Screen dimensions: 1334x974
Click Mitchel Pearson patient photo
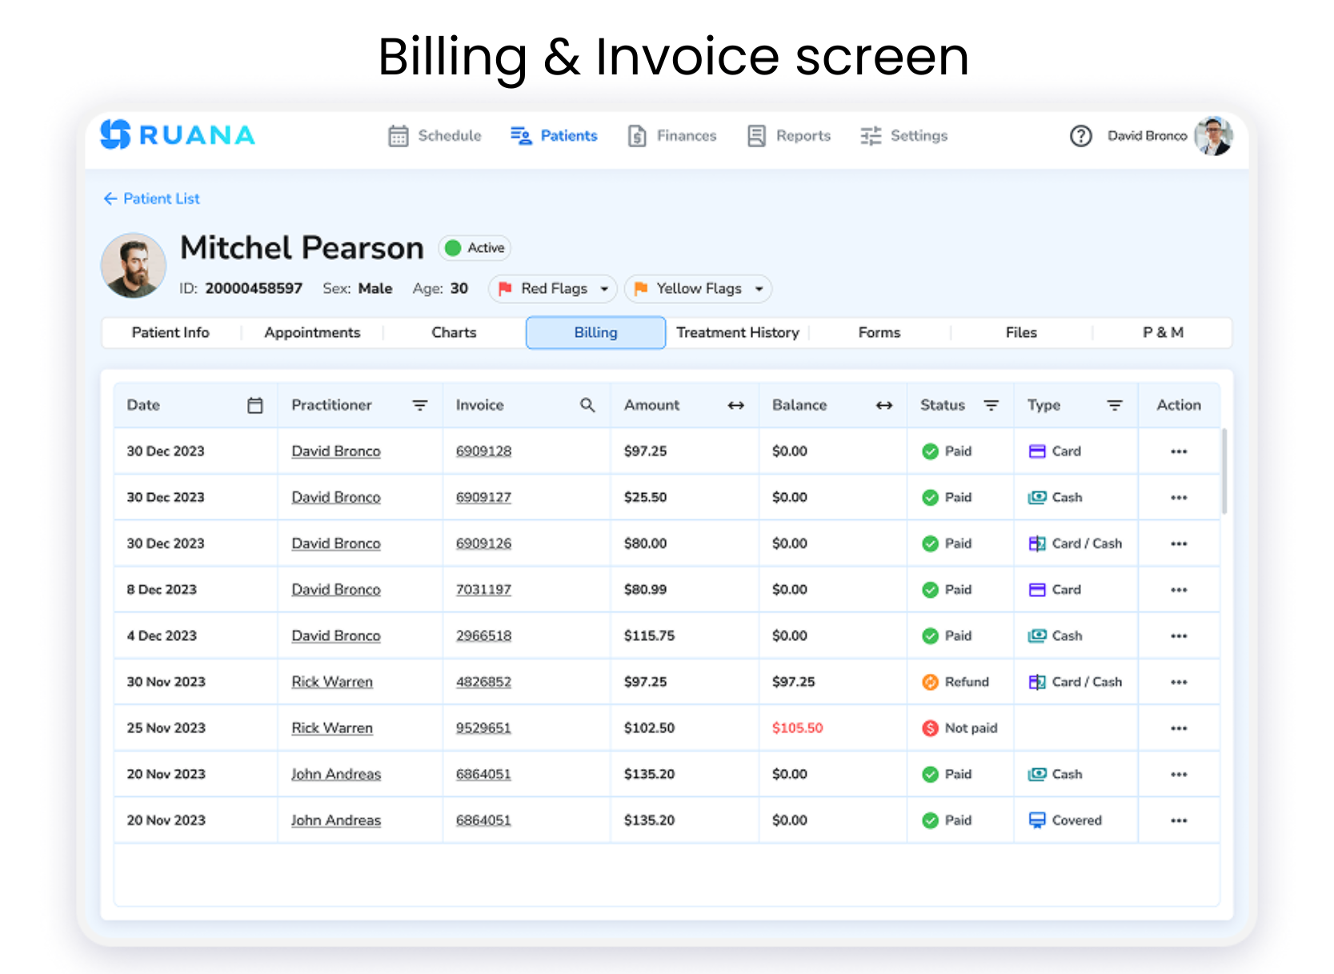(134, 266)
